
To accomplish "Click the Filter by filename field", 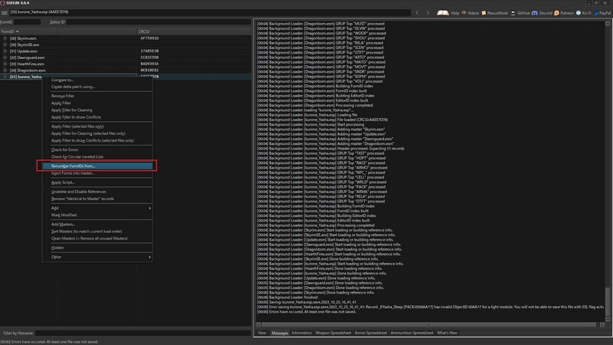I will pos(143,333).
